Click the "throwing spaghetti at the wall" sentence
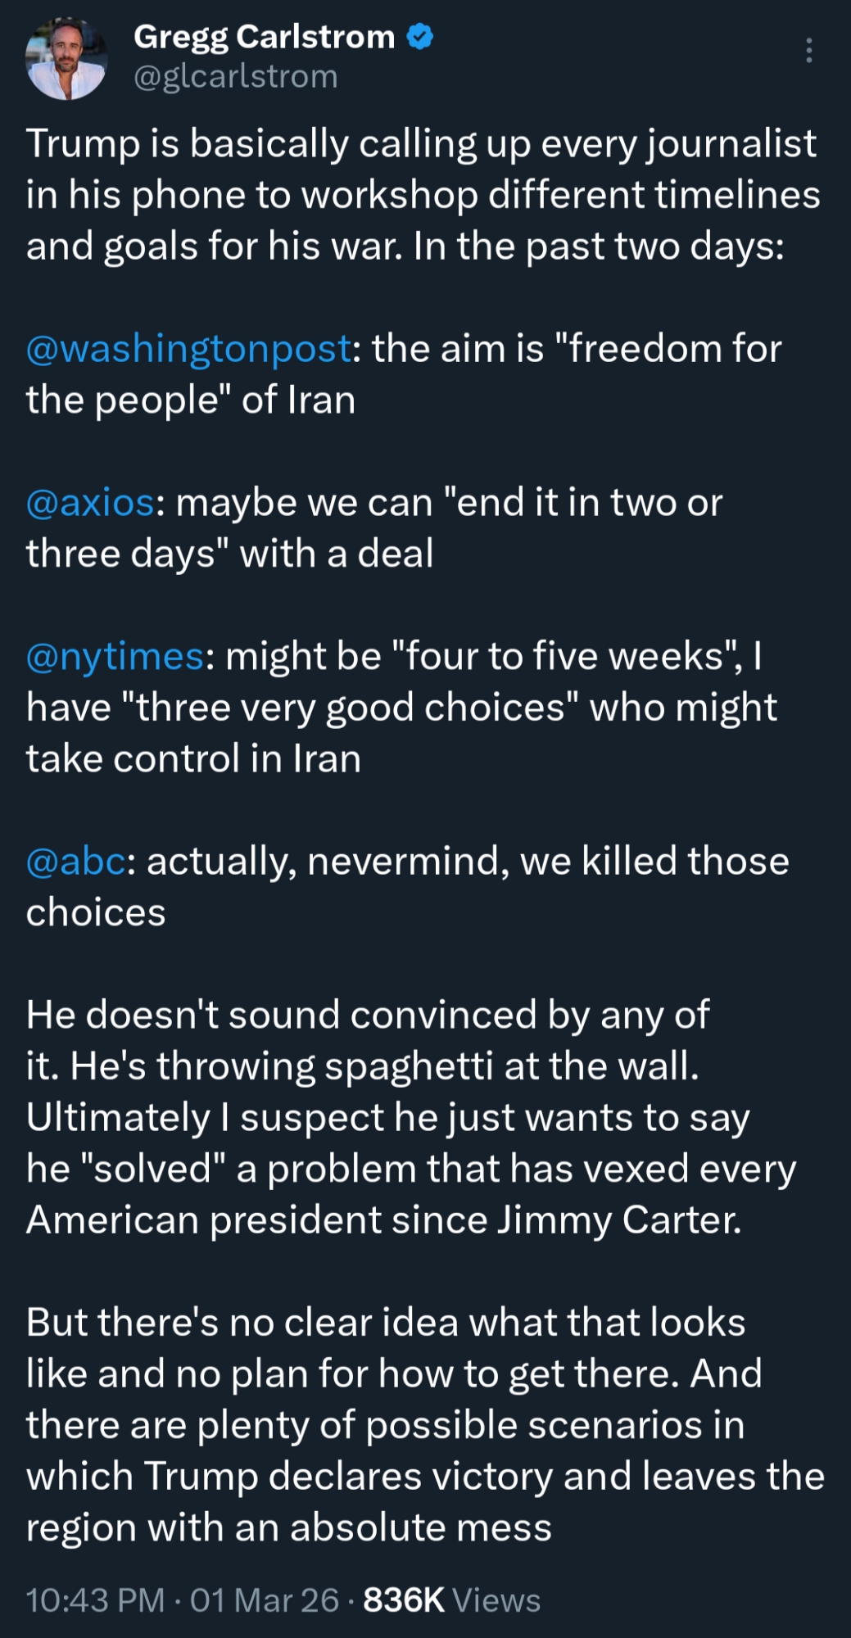 [x=385, y=1066]
